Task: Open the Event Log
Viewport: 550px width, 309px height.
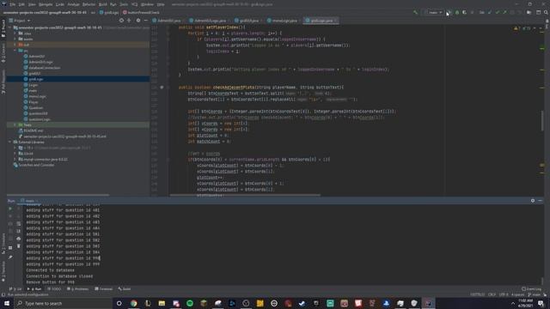Action: pos(532,288)
